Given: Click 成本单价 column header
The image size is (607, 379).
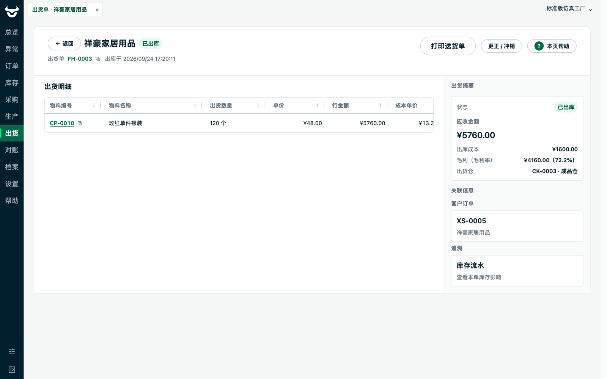Looking at the screenshot, I should 406,105.
